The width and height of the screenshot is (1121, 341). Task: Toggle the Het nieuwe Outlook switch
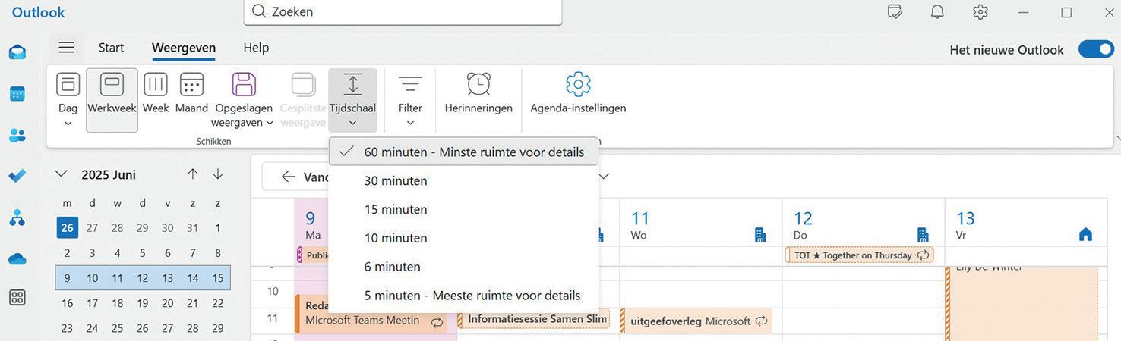[1096, 49]
